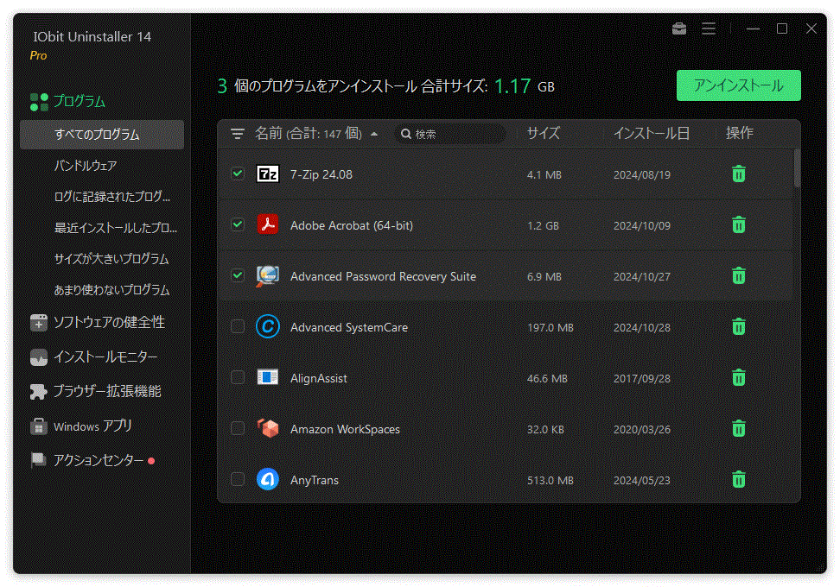Click the 検索 search field
This screenshot has height=587, width=840.
coord(450,134)
